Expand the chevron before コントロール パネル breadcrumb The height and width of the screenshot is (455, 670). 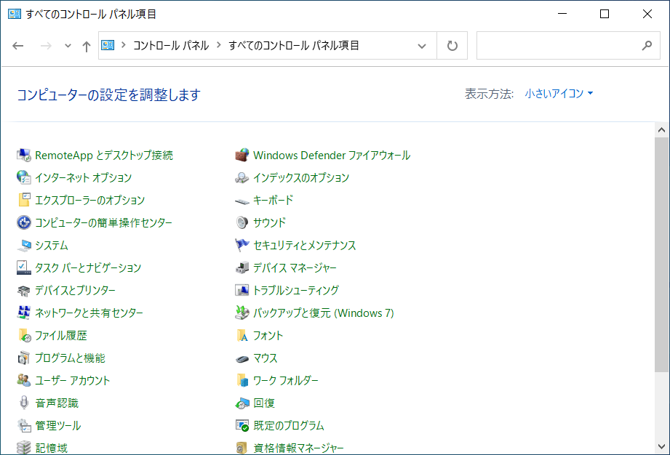pyautogui.click(x=124, y=45)
